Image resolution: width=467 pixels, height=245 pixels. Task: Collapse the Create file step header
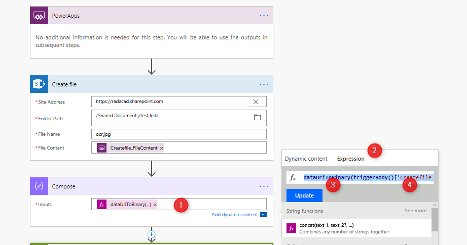152,84
